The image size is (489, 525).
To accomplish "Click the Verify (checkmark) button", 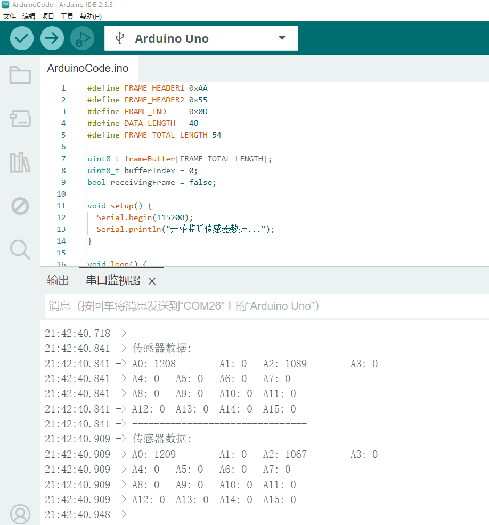I will coord(22,38).
